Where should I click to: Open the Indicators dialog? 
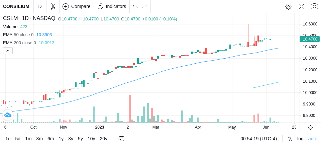coord(112,6)
